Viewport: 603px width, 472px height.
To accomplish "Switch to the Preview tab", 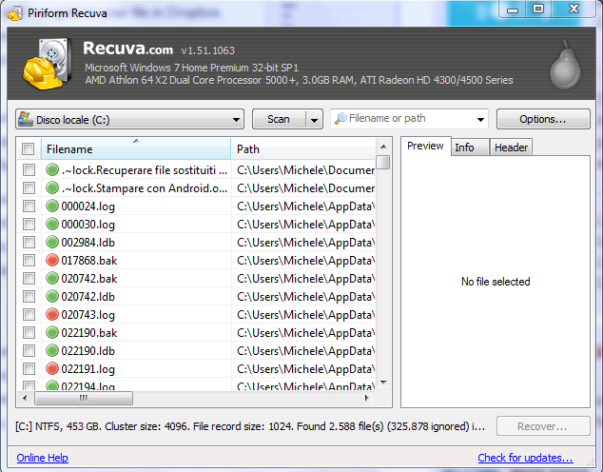I will click(x=425, y=146).
